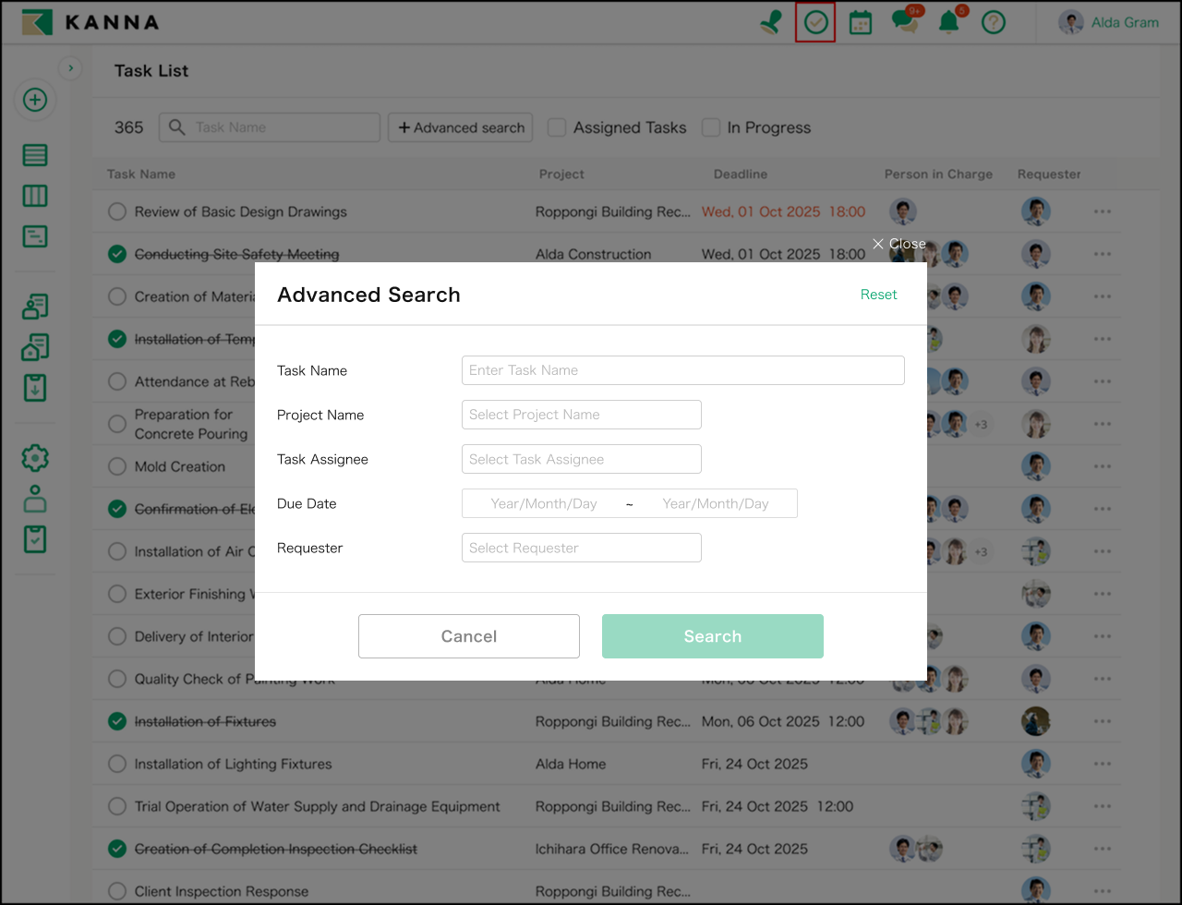The height and width of the screenshot is (905, 1182).
Task: Close the Advanced Search dialog
Action: pyautogui.click(x=899, y=244)
